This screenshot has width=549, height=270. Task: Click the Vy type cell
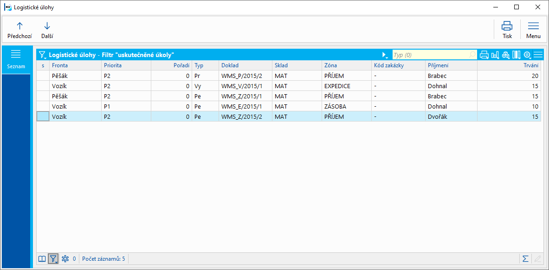tap(206, 86)
